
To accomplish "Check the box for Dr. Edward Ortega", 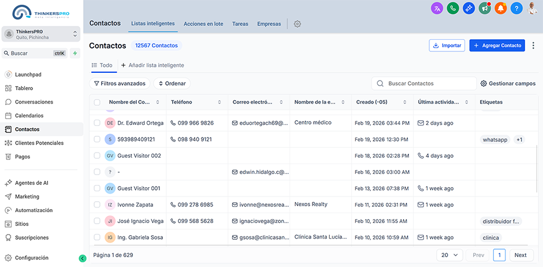I will click(97, 123).
